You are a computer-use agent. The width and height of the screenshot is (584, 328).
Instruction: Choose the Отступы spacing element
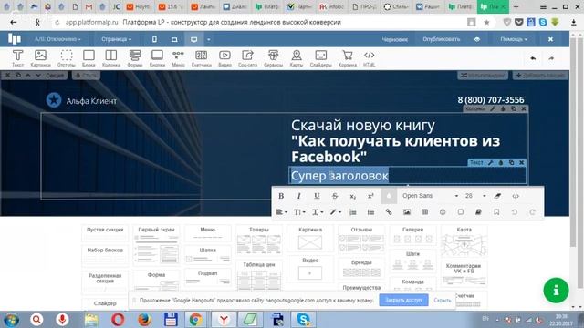(x=67, y=58)
